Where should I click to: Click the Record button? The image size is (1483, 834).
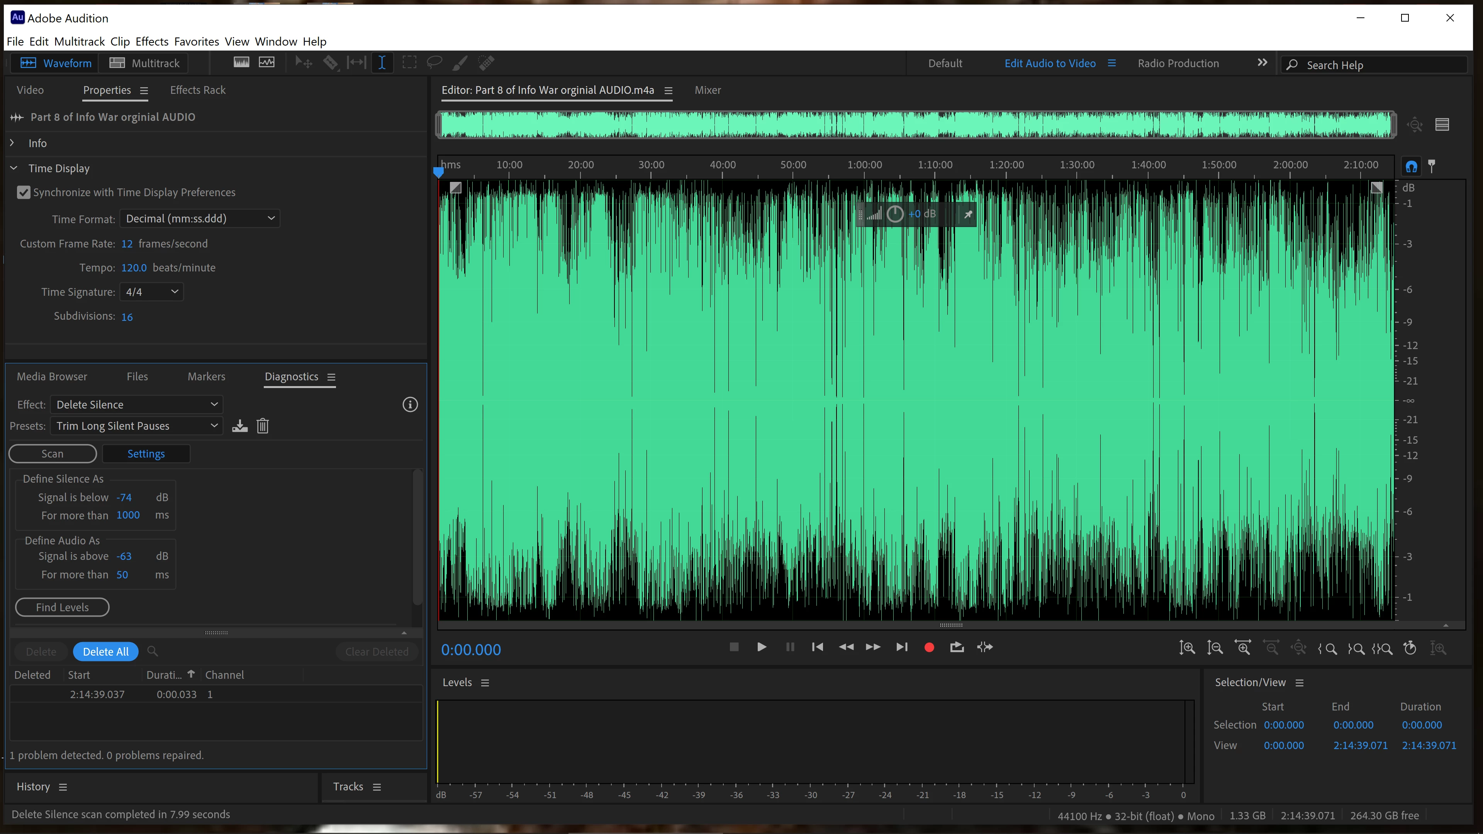(x=928, y=648)
